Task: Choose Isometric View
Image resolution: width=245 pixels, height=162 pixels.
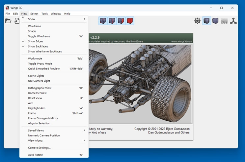Action: click(x=54, y=93)
